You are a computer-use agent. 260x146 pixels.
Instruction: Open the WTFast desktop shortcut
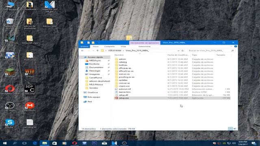click(x=30, y=73)
